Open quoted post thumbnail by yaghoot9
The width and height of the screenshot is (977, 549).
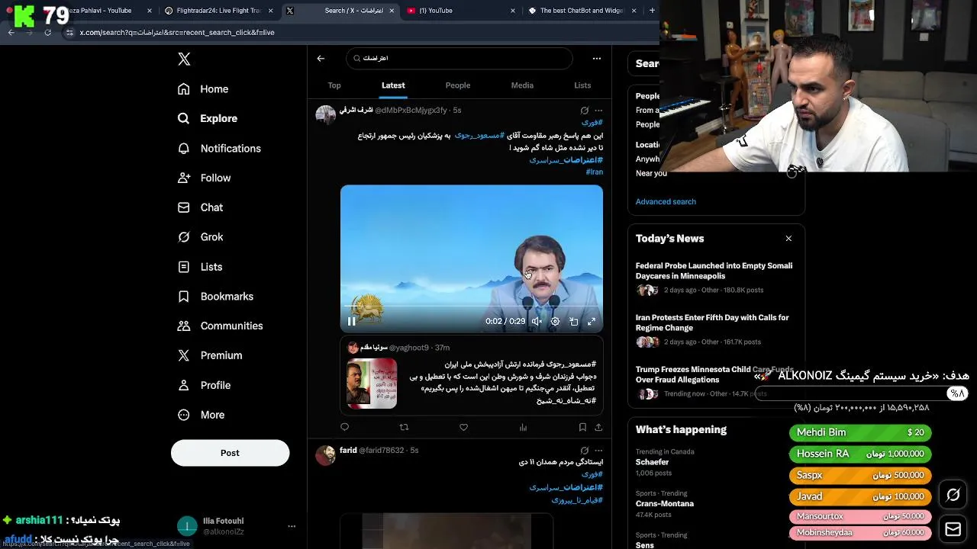[372, 384]
